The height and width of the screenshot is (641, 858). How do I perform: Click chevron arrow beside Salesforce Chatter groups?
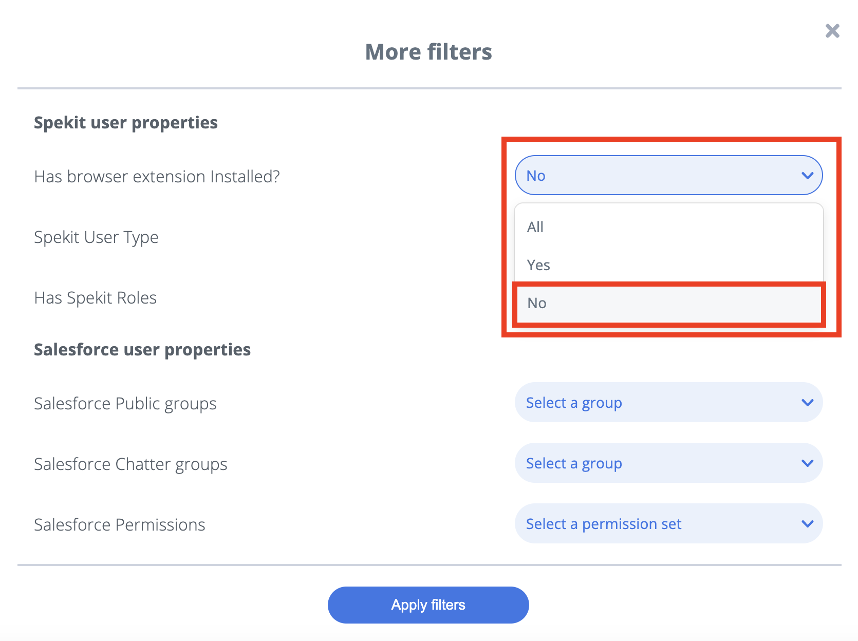pos(807,463)
